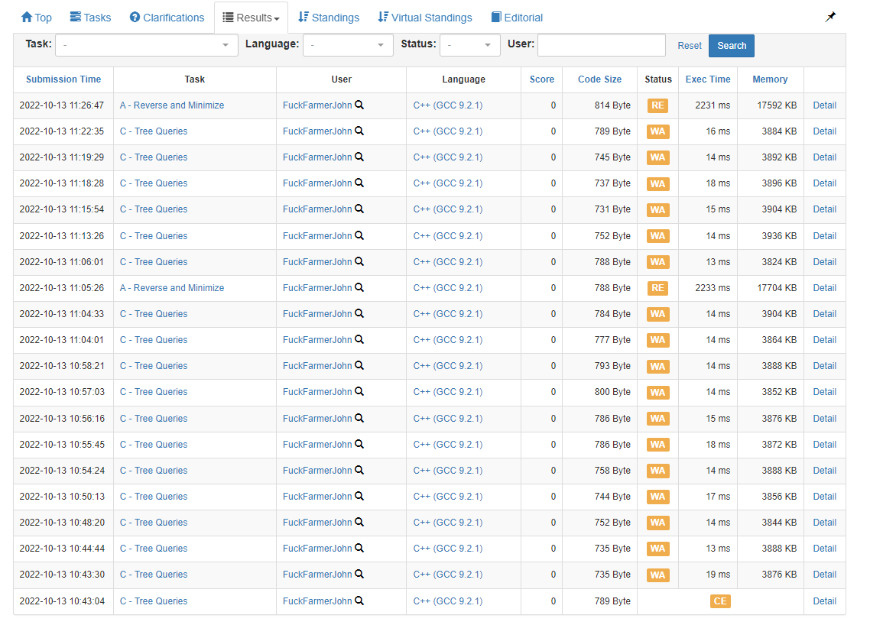Sort by Code Size column header
Image resolution: width=870 pixels, height=625 pixels.
pyautogui.click(x=599, y=79)
